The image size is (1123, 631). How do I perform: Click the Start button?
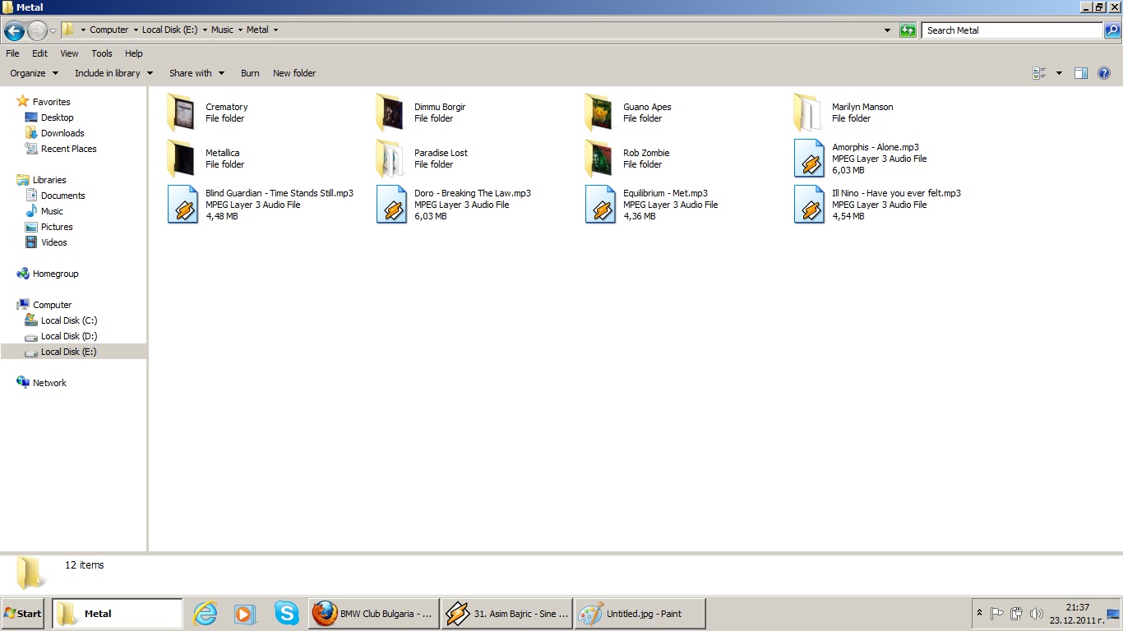(22, 614)
